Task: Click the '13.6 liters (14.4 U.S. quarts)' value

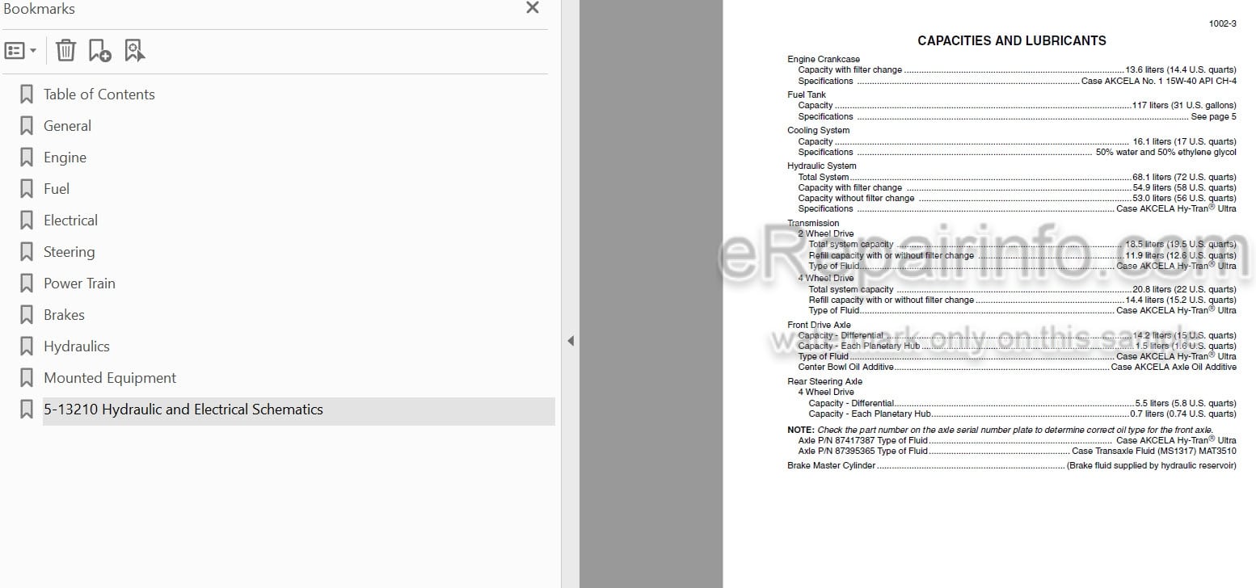Action: 1181,69
